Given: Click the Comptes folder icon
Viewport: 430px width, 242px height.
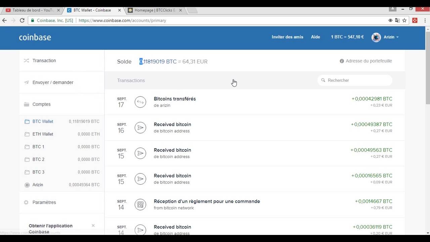Looking at the screenshot, I should click(x=27, y=104).
